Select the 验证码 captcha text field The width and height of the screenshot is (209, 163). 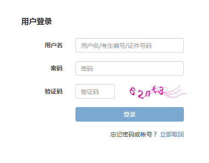(x=95, y=91)
